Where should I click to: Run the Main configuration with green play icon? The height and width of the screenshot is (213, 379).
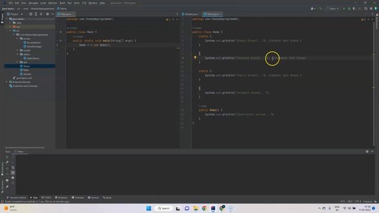344,8
